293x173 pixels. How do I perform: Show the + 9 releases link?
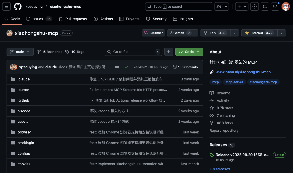pos(220,169)
